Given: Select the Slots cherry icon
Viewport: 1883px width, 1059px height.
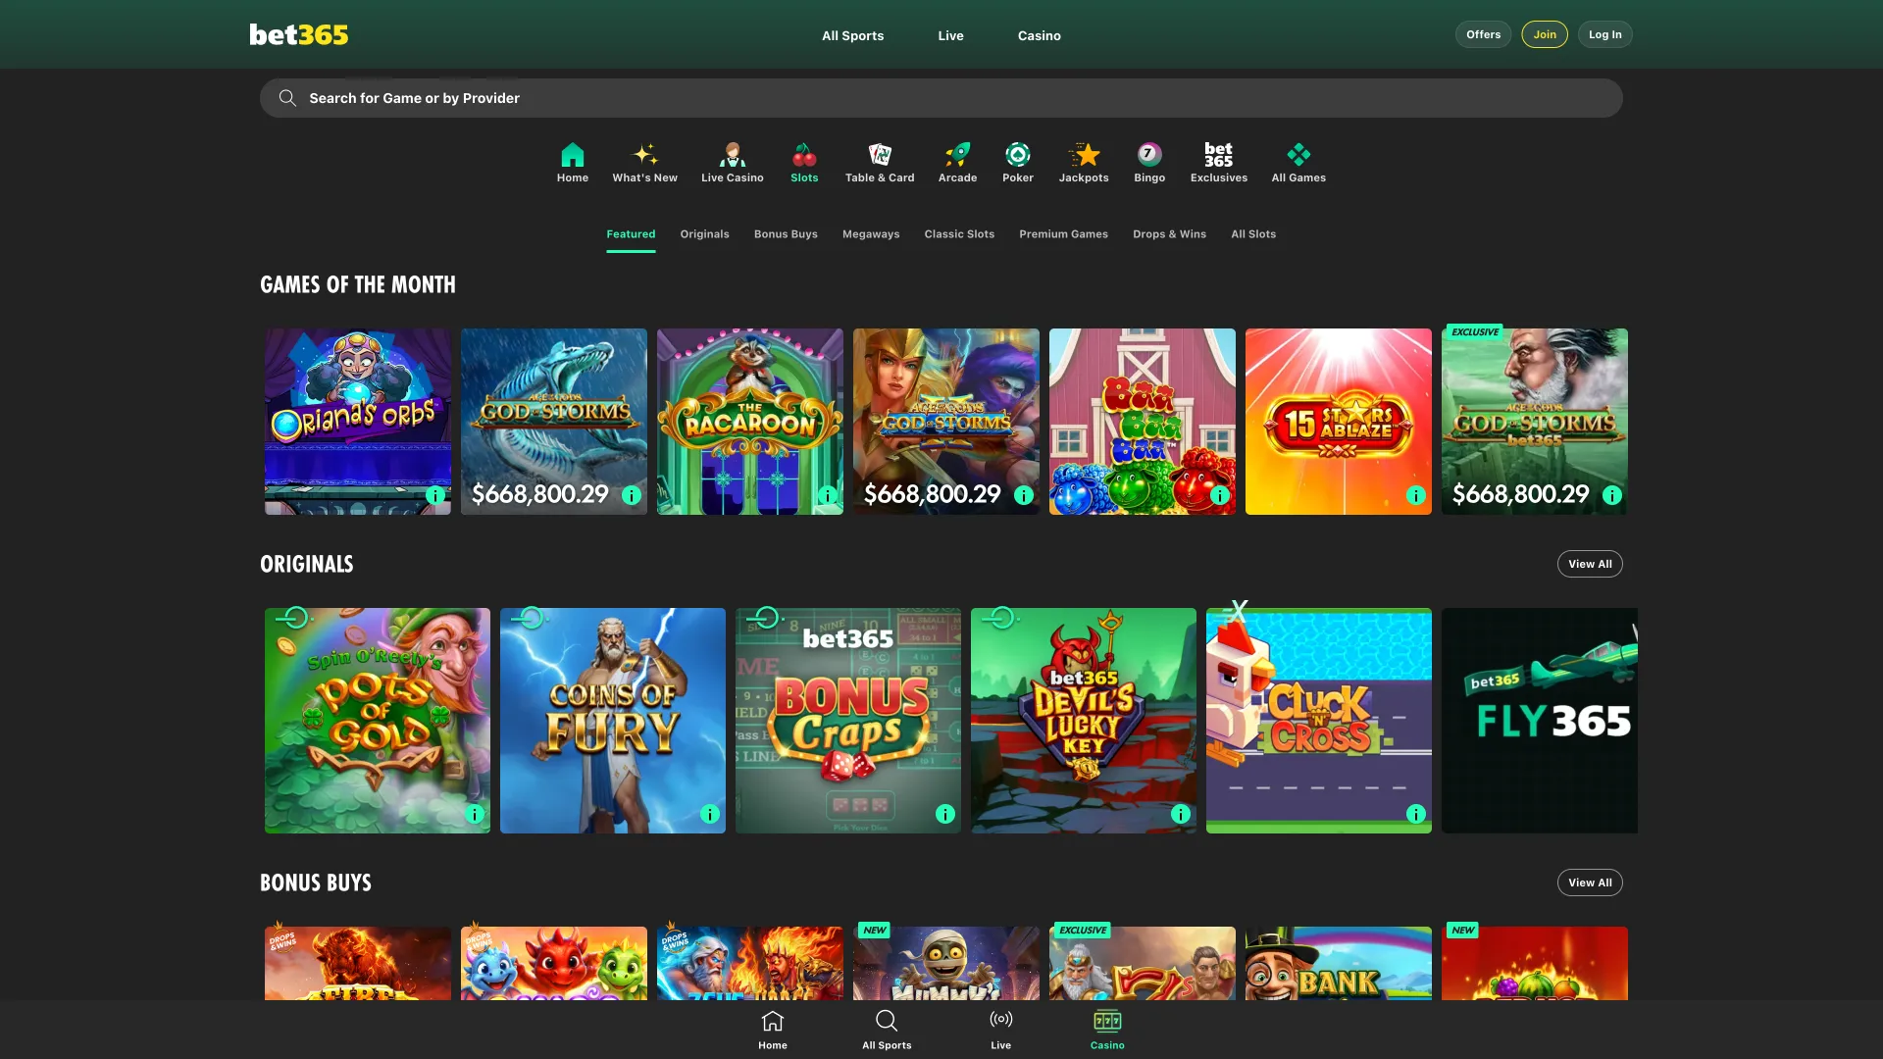Looking at the screenshot, I should pos(804,155).
